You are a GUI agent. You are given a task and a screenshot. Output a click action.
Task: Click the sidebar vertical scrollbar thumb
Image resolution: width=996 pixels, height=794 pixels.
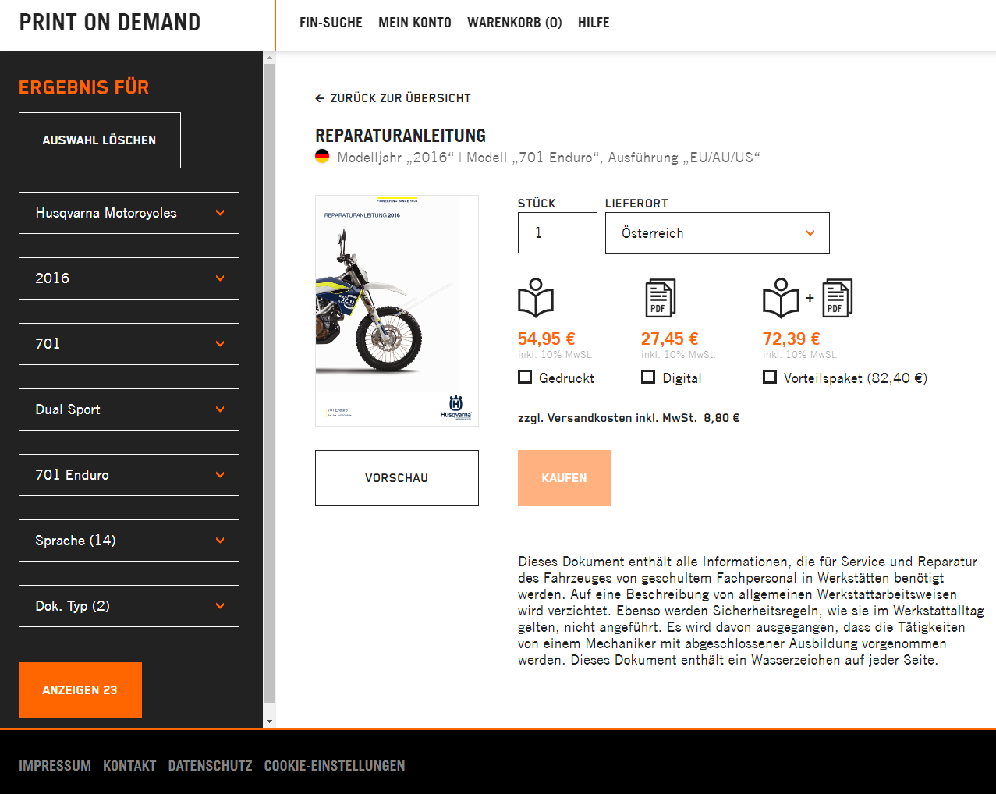(270, 384)
